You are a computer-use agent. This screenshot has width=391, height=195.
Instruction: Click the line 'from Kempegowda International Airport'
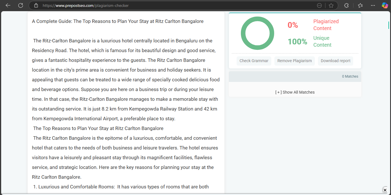[103, 119]
